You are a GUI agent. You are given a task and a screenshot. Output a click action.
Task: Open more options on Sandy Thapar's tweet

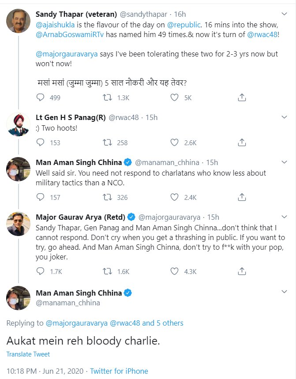285,14
